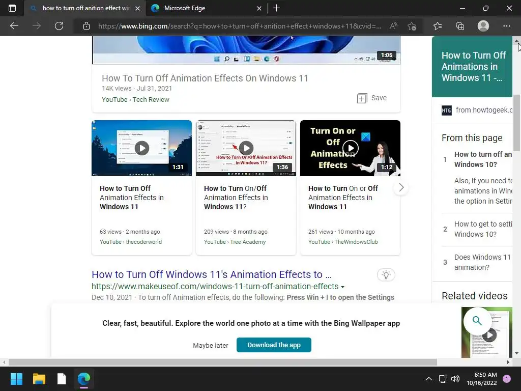Image resolution: width=521 pixels, height=391 pixels.
Task: Play the related video thumbnail in sidebar
Action: coord(489,335)
